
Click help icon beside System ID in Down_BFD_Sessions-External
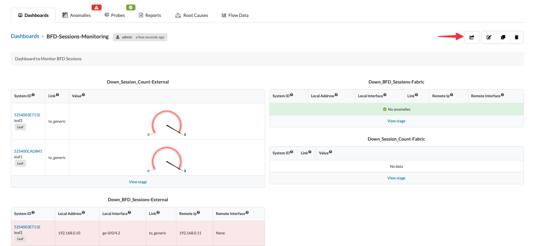click(x=33, y=213)
